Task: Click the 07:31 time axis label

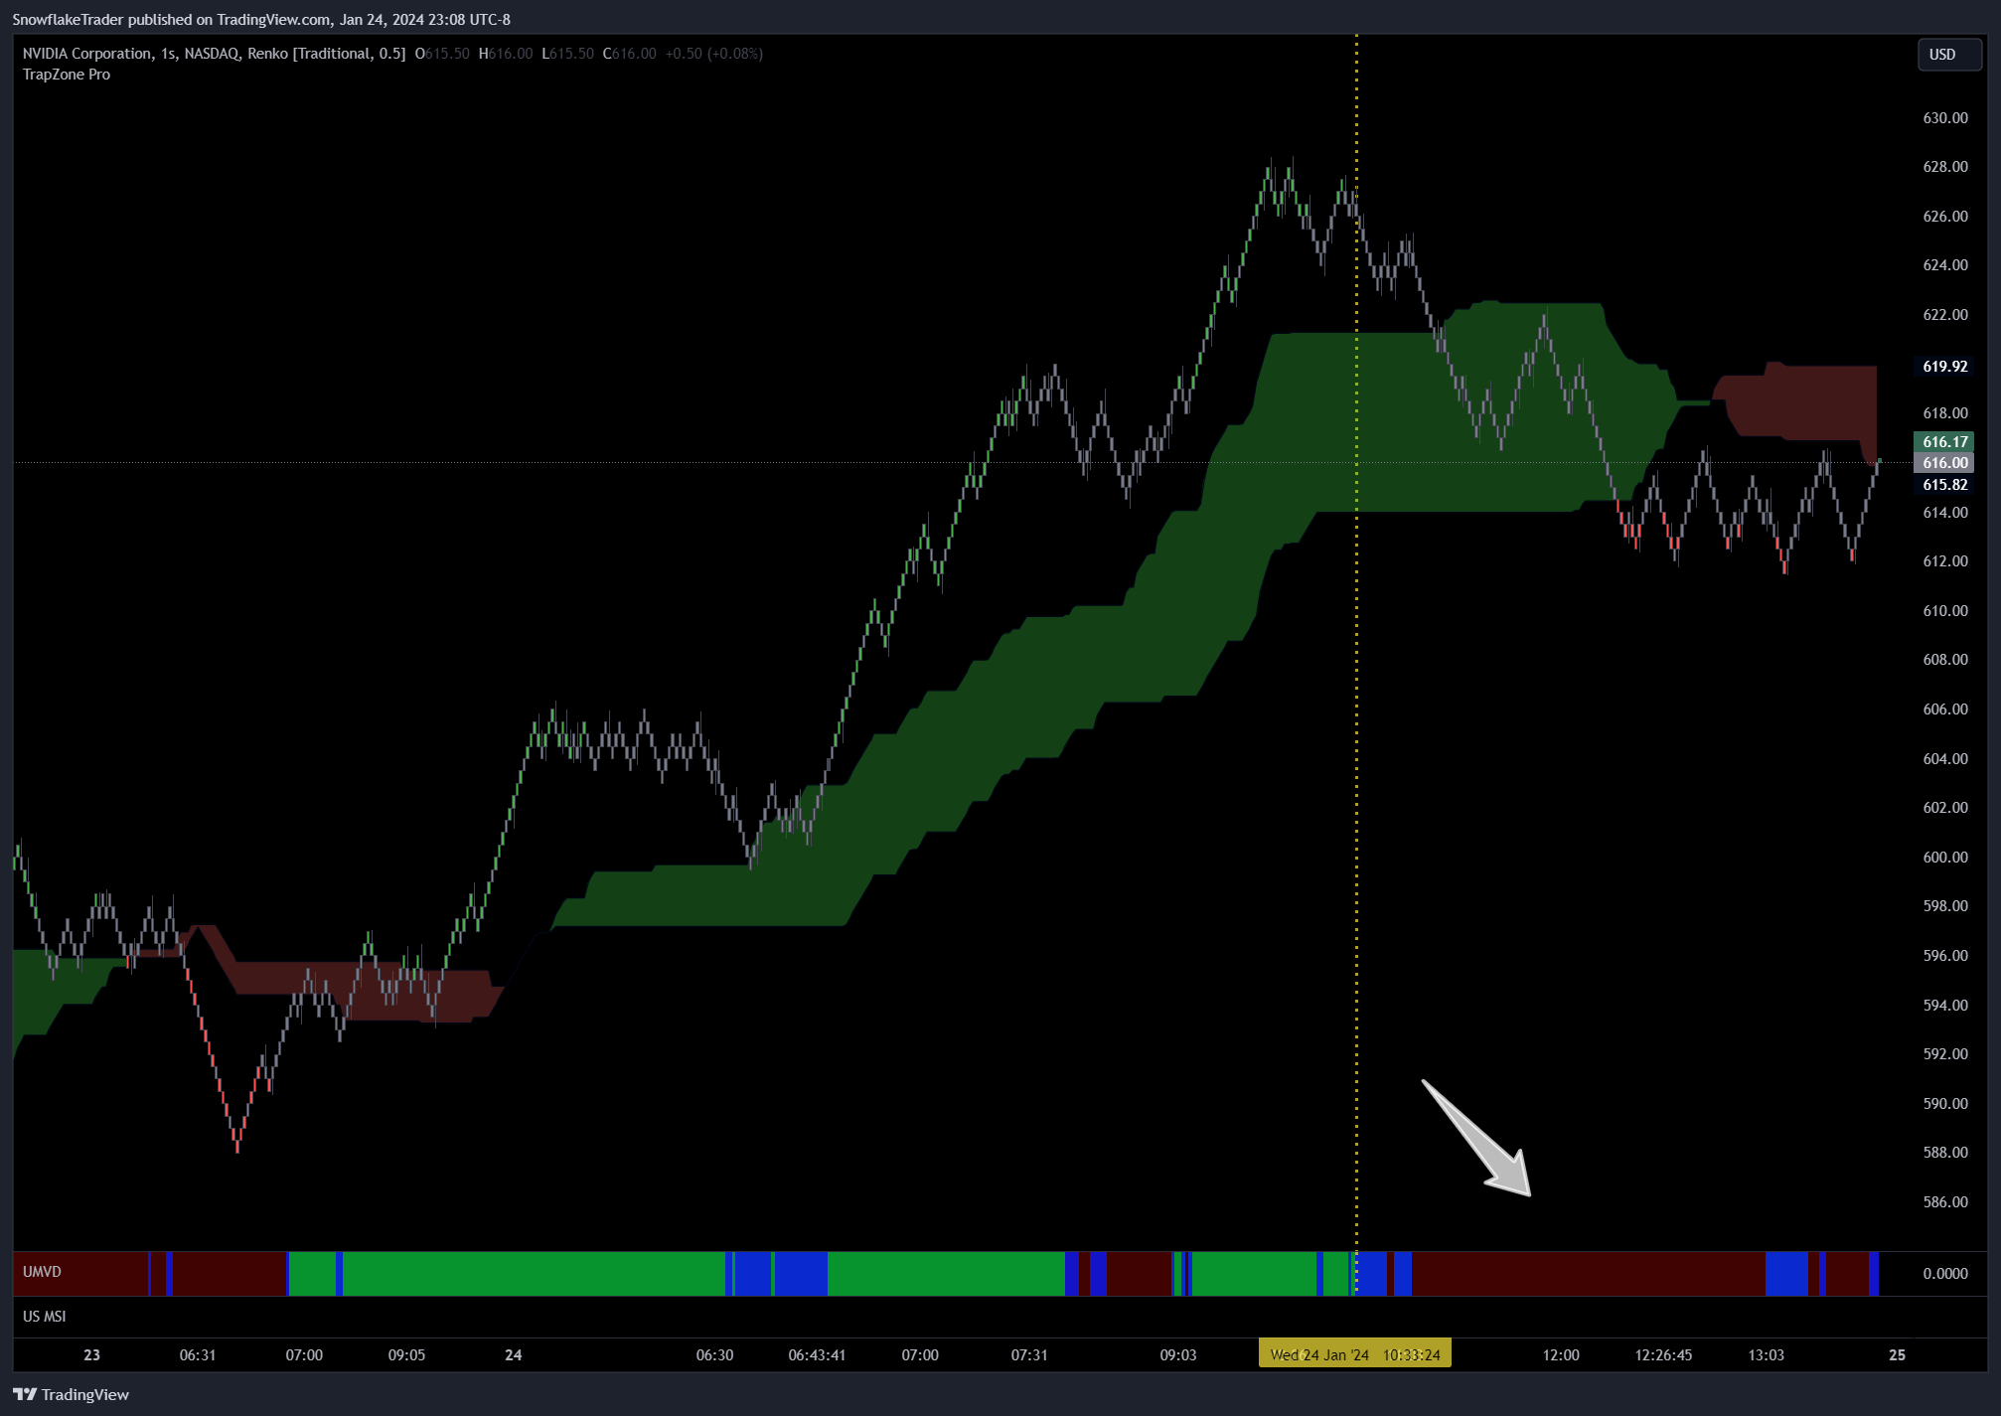Action: pos(1029,1355)
